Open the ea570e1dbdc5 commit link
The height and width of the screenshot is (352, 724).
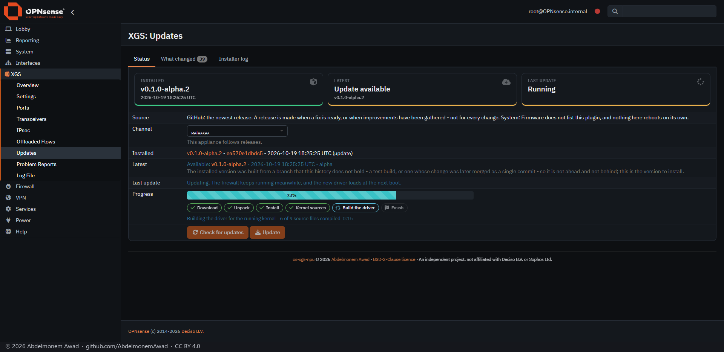click(245, 153)
